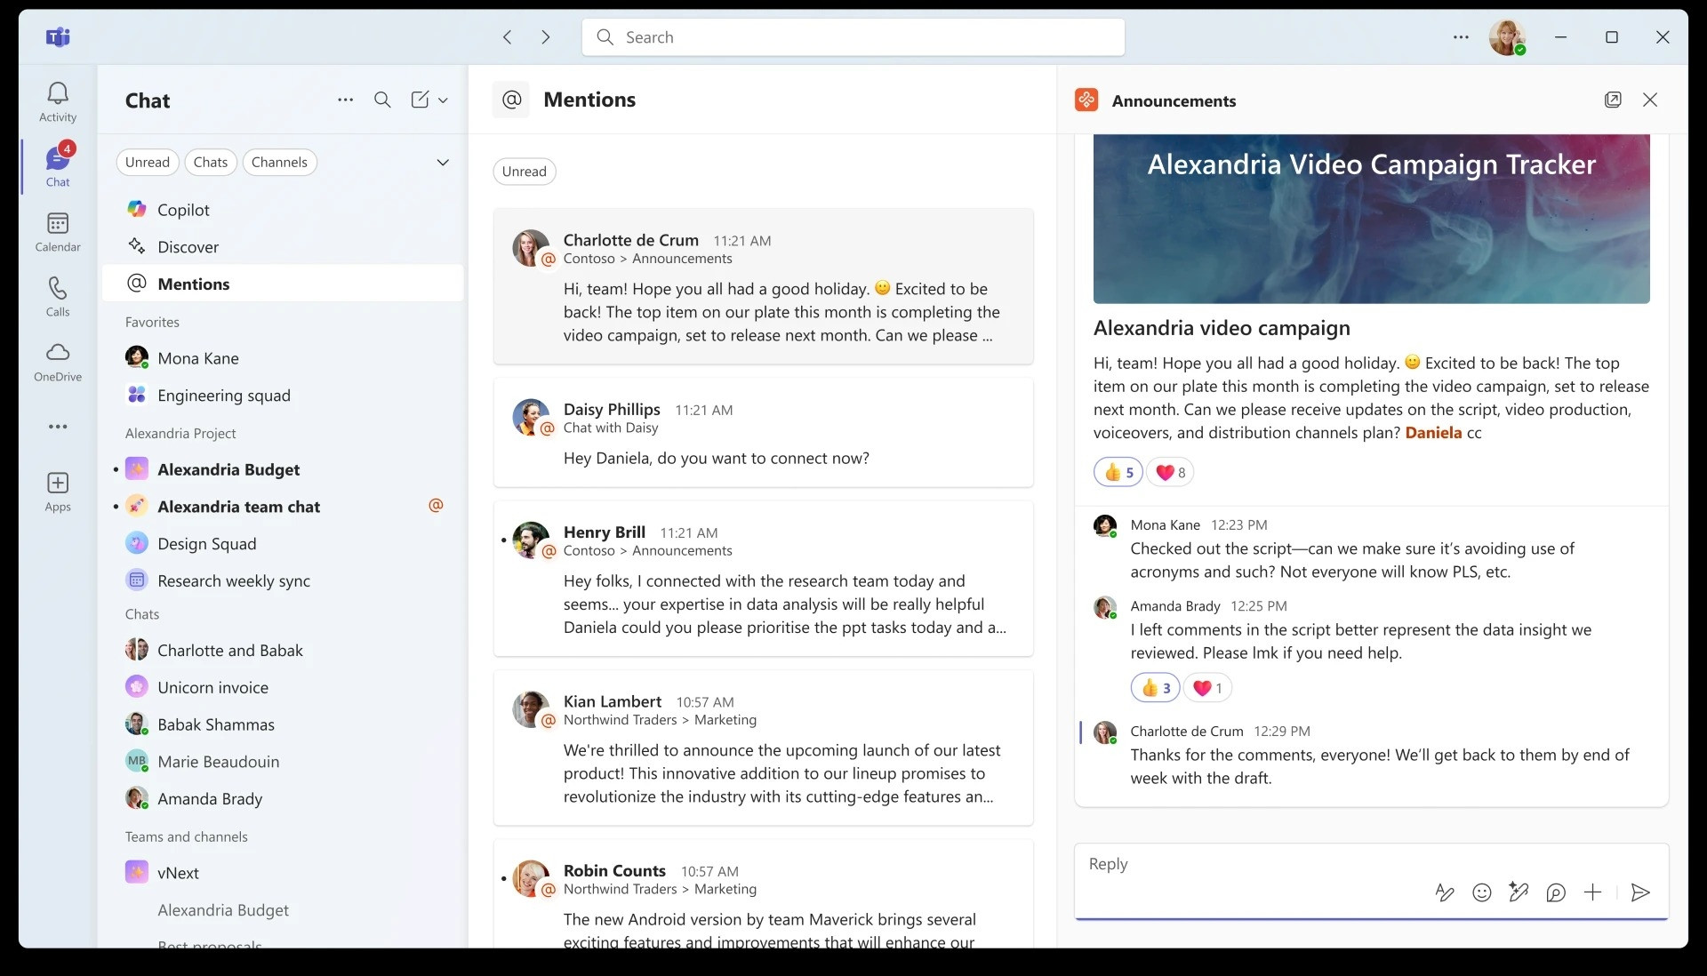Screen dimensions: 1707x976
Task: Click the send message arrow icon
Action: (x=1640, y=892)
